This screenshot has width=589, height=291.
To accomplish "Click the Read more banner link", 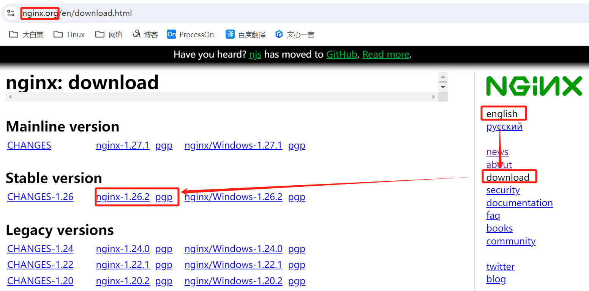I will 386,55.
